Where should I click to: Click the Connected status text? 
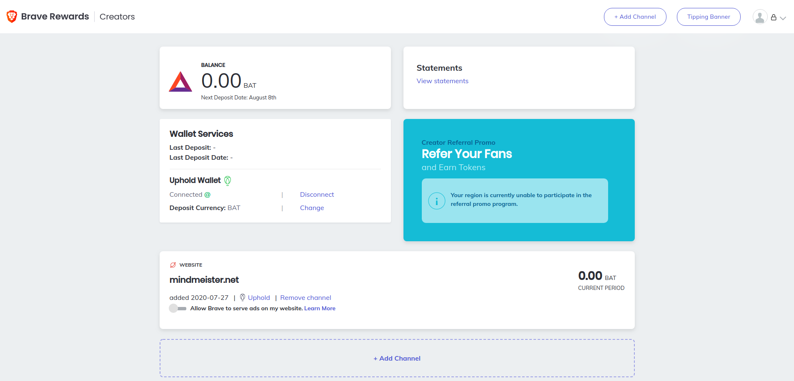pos(185,195)
